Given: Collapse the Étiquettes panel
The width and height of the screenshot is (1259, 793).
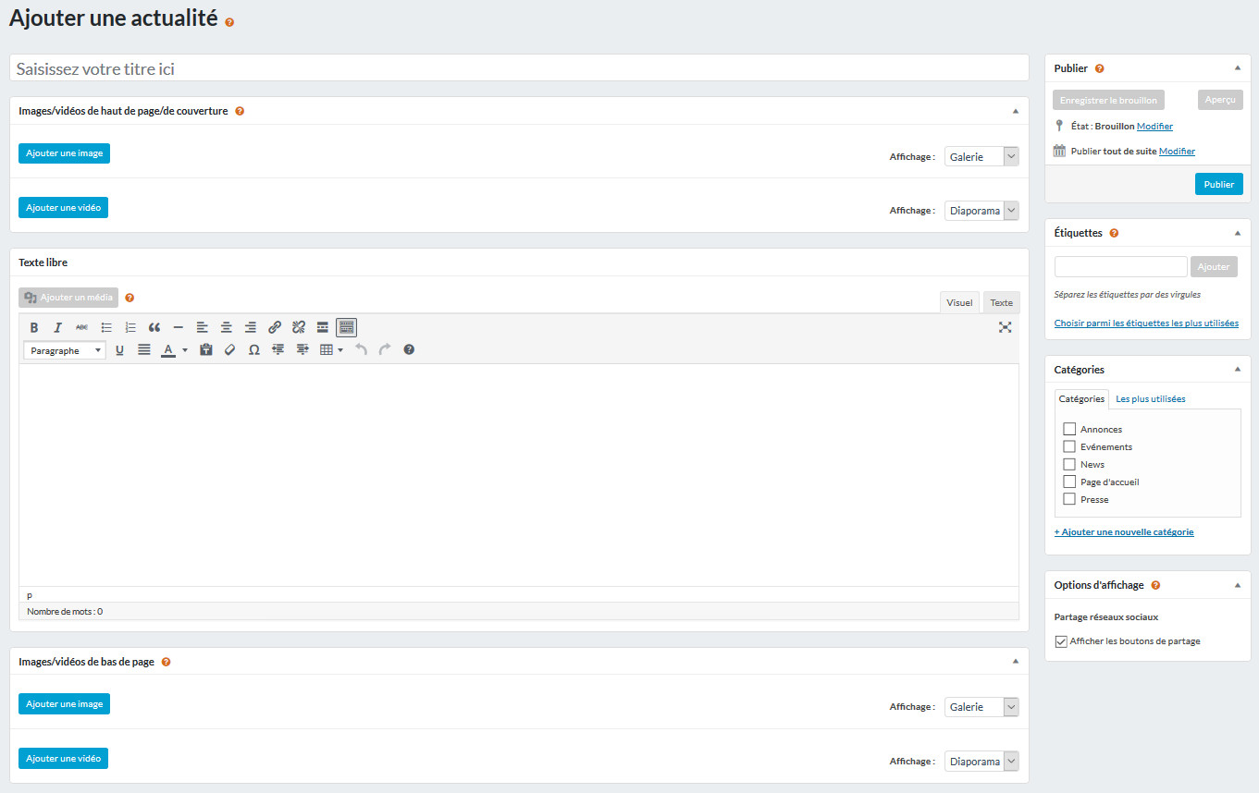Looking at the screenshot, I should pyautogui.click(x=1237, y=233).
